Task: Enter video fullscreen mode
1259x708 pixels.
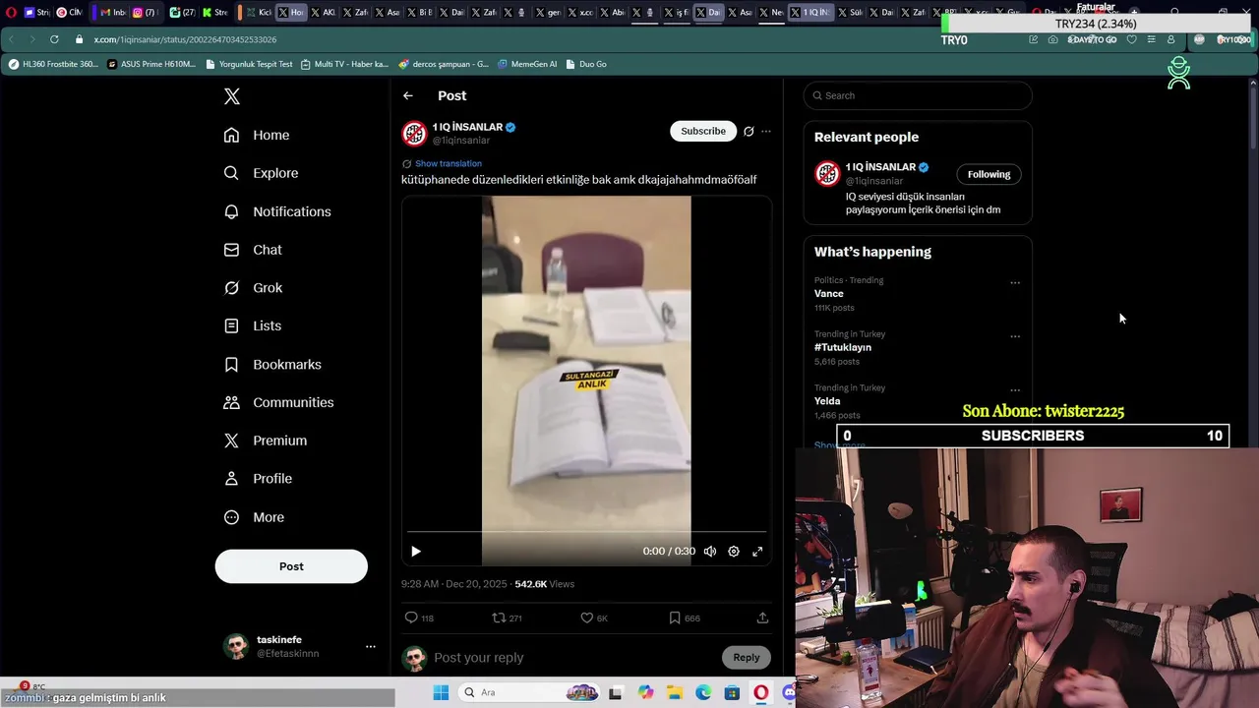Action: click(x=757, y=552)
